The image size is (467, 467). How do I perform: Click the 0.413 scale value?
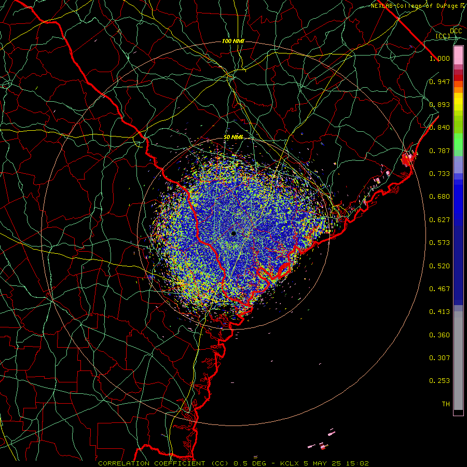pos(439,312)
